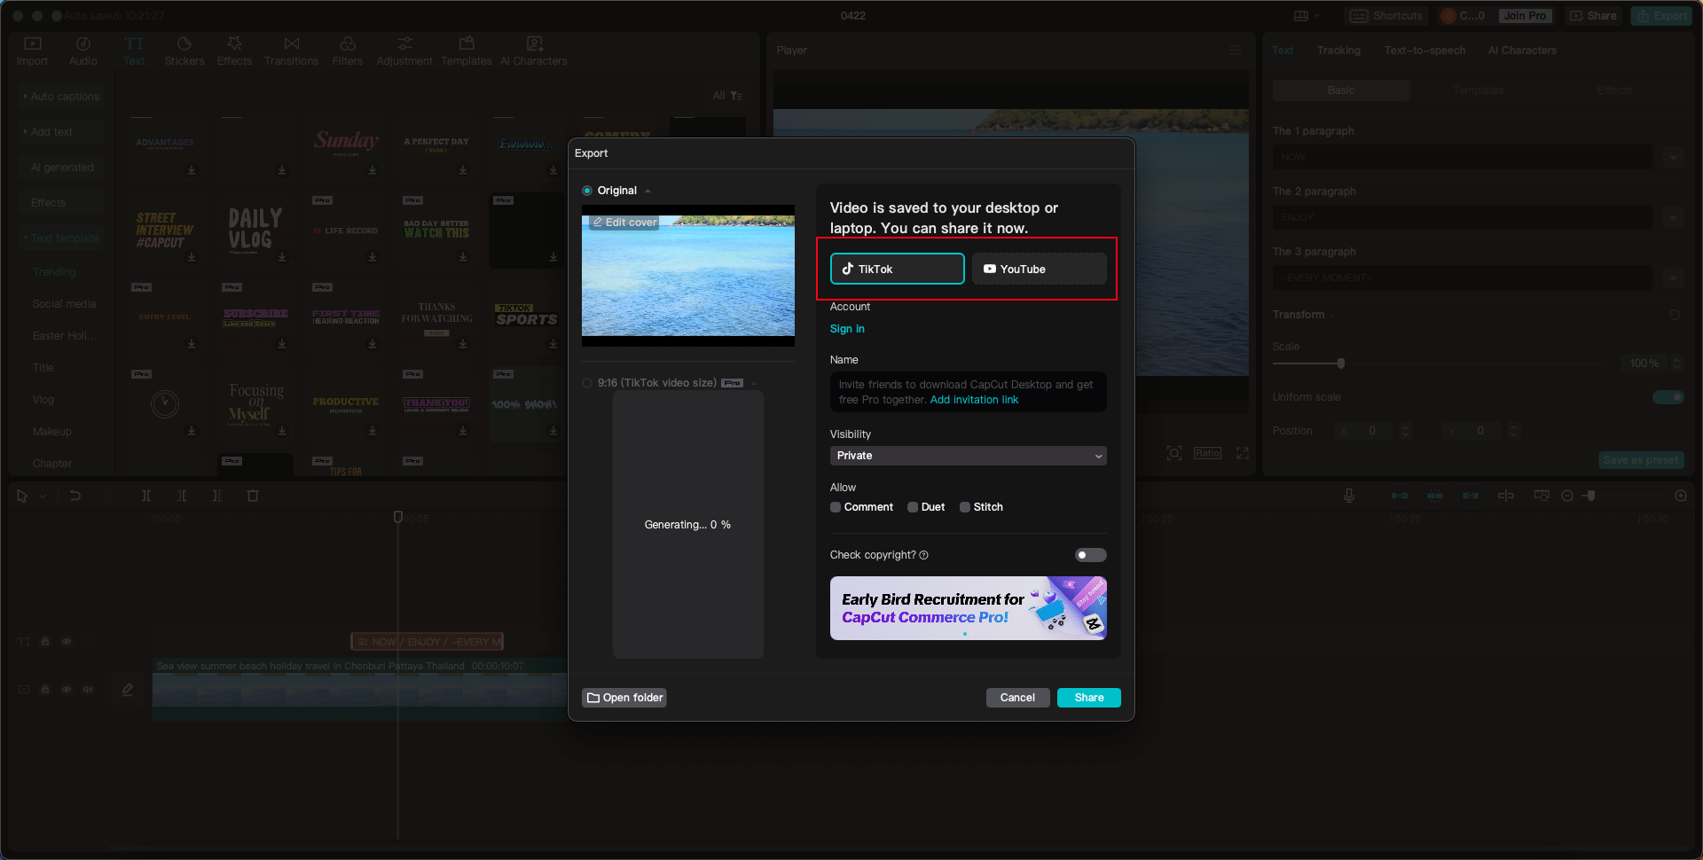Image resolution: width=1703 pixels, height=860 pixels.
Task: Enable the Duet permission checkbox
Action: tap(913, 507)
